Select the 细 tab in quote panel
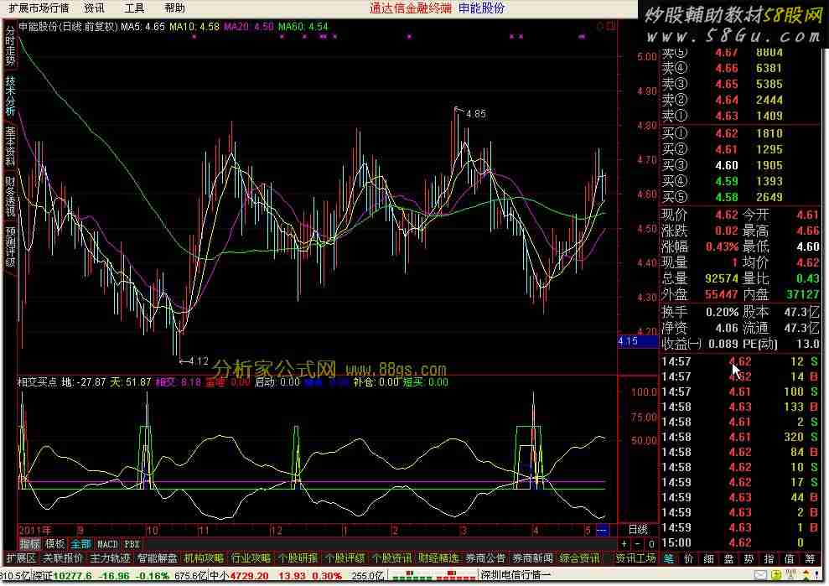The height and width of the screenshot is (586, 829). pyautogui.click(x=709, y=558)
